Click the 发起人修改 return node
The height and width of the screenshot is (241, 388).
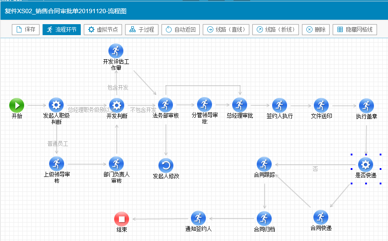click(166, 165)
